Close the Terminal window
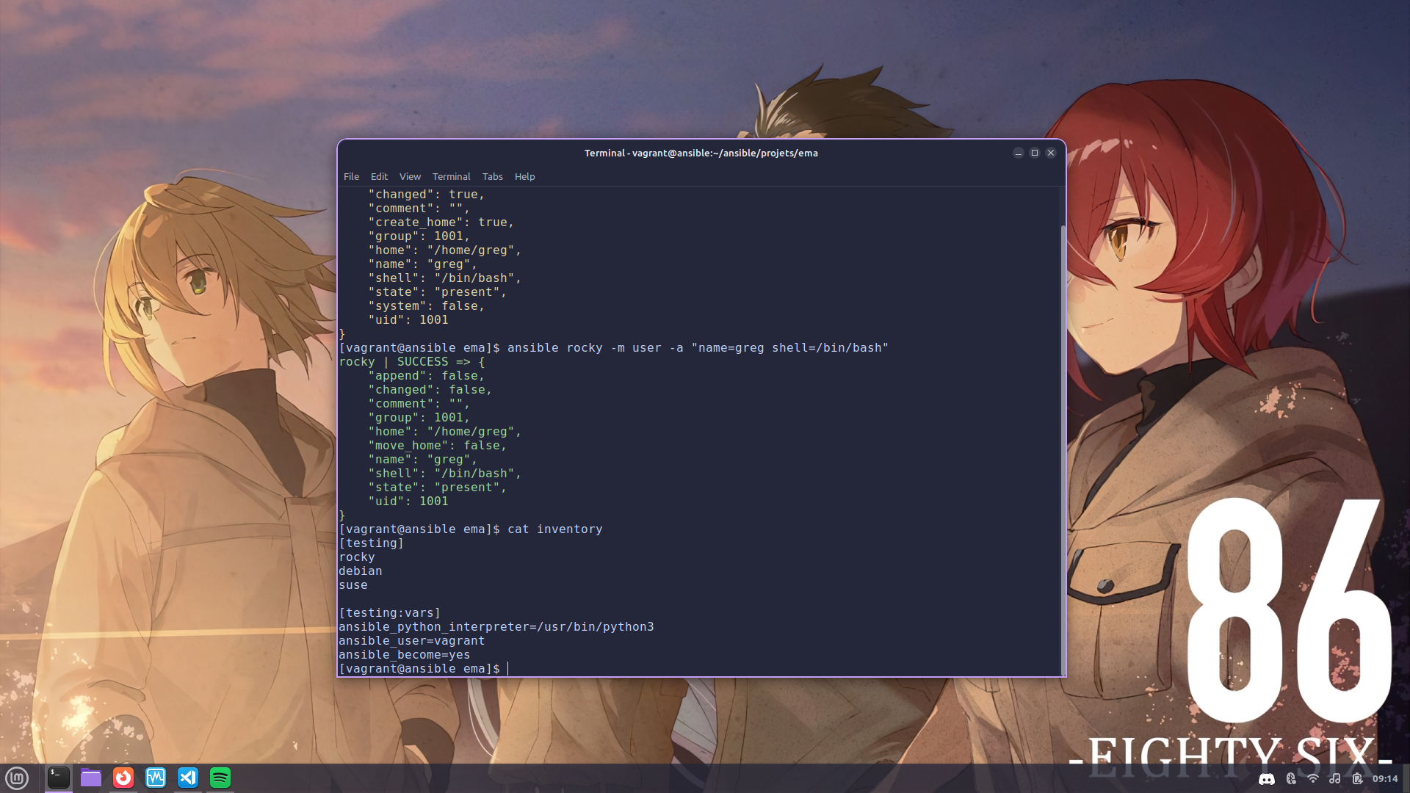Image resolution: width=1410 pixels, height=793 pixels. (x=1051, y=153)
